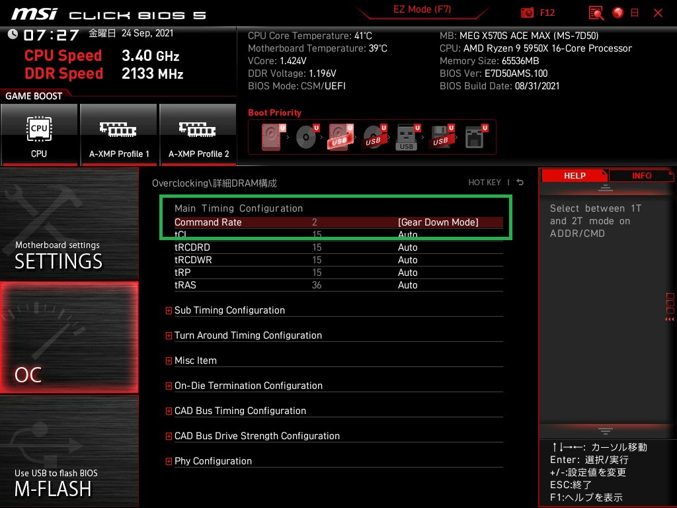677x508 pixels.
Task: Open the SETTINGS motherboard section
Action: click(x=69, y=224)
